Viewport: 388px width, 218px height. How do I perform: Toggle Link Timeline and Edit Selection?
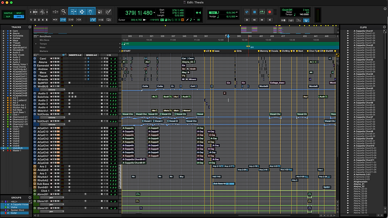click(x=63, y=20)
